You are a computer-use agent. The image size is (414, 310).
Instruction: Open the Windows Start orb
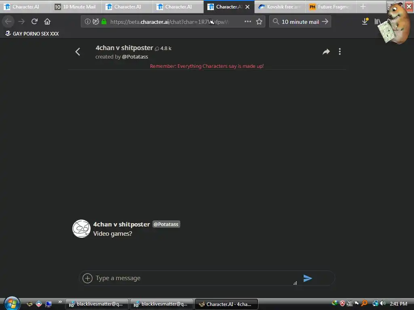pyautogui.click(x=12, y=304)
